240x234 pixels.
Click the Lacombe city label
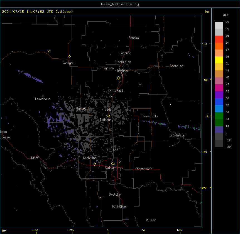click(x=125, y=53)
